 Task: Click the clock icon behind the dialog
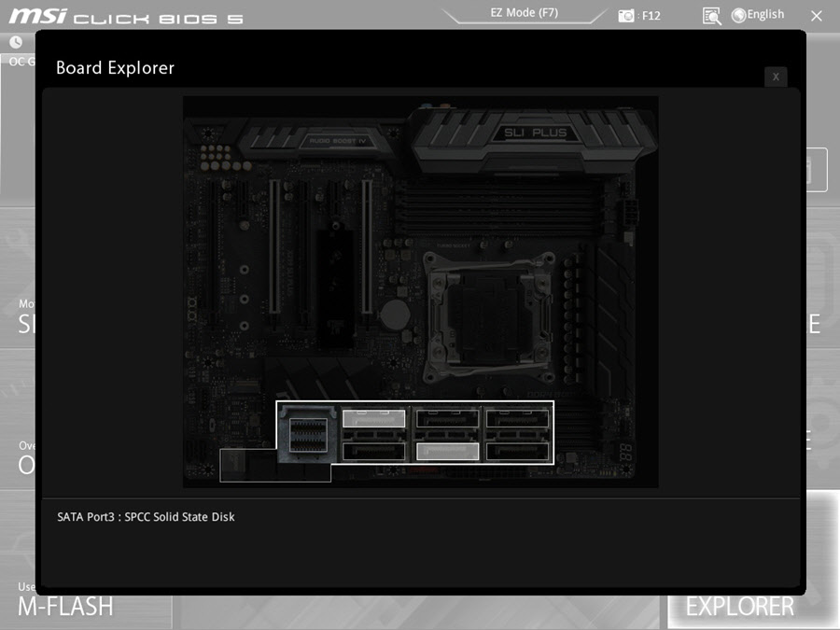(x=16, y=42)
